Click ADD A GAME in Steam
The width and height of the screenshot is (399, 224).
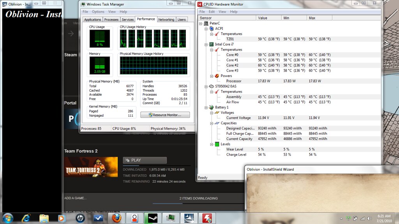coord(75,198)
